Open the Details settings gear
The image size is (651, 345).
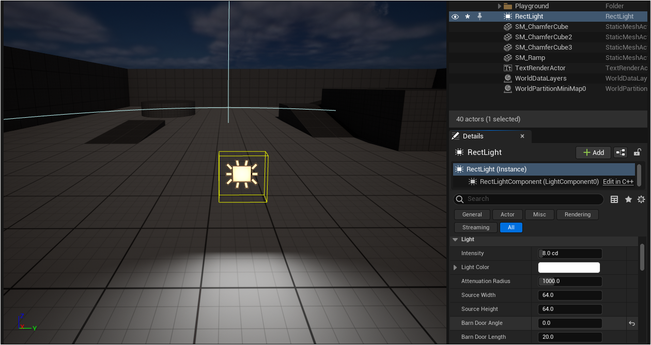click(641, 199)
